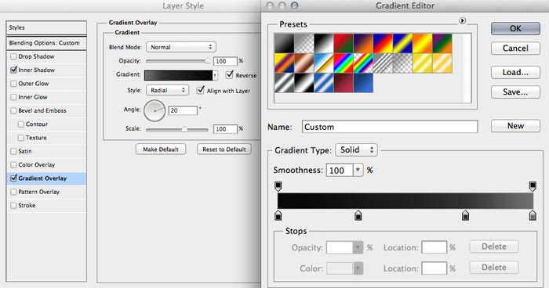Pick the transparent rainbow gradient preset
Viewport: 549px width, 288px height.
[x=363, y=63]
